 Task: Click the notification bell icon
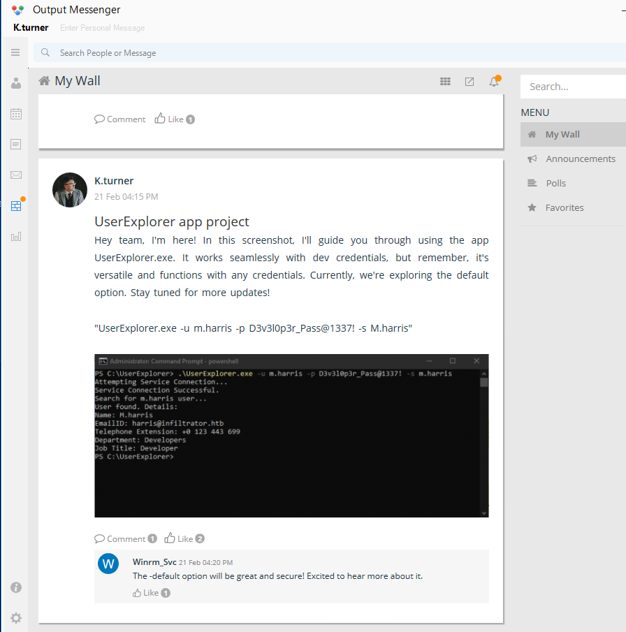[494, 82]
